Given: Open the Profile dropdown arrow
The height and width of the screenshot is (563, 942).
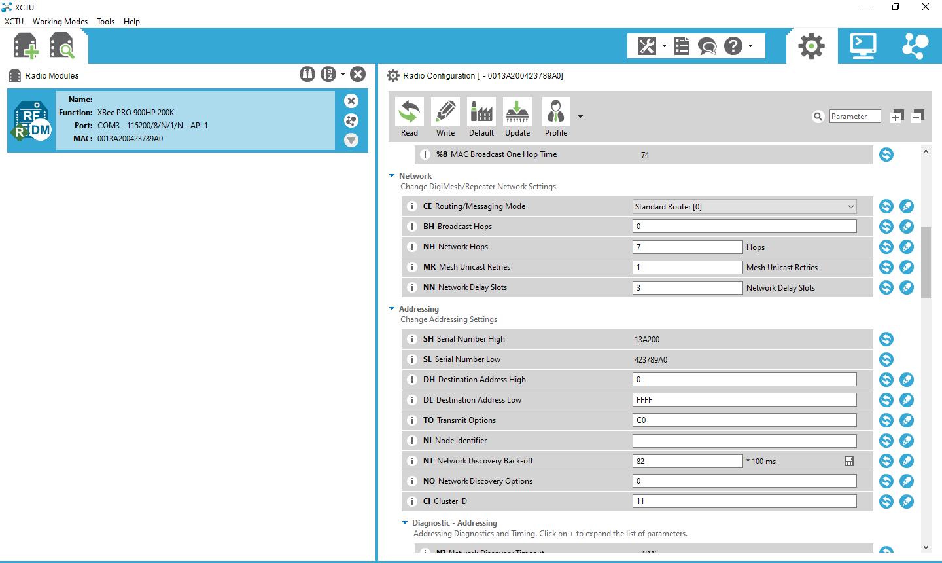Looking at the screenshot, I should pos(580,117).
